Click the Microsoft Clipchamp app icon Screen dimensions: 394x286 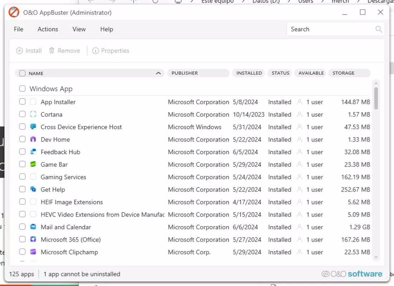pos(33,252)
